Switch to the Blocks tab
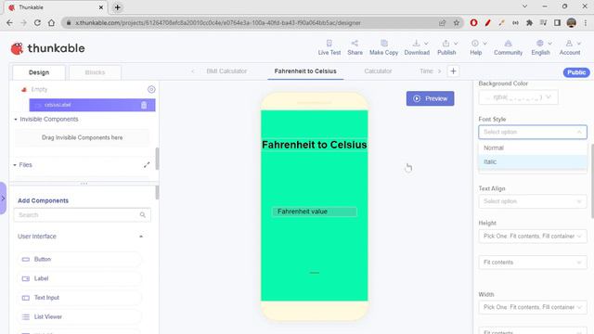Screen dimensions: 594x334 pyautogui.click(x=95, y=72)
